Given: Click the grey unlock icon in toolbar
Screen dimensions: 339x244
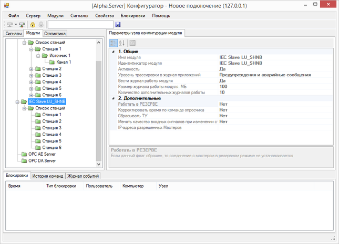Looking at the screenshot, I should click(41, 25).
